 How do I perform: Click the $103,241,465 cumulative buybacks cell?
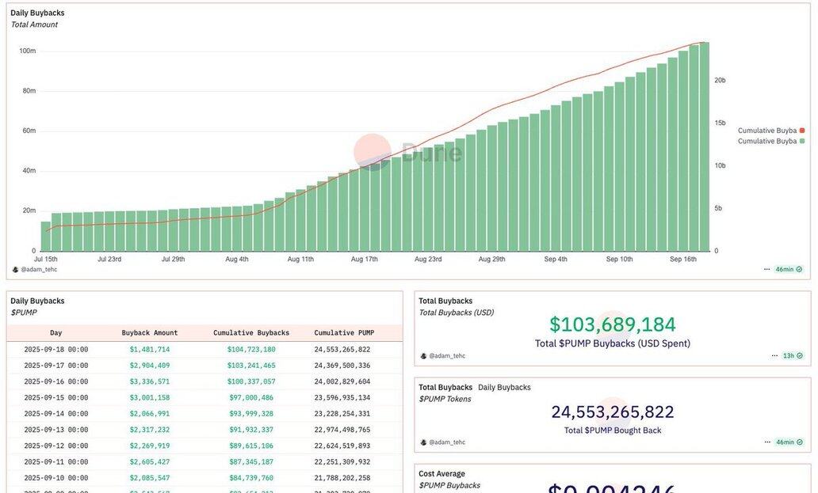tap(251, 366)
